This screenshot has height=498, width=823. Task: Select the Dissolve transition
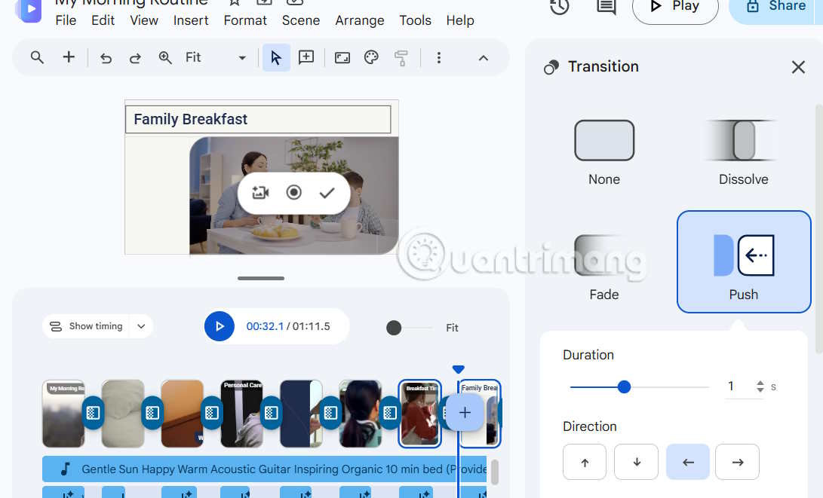[x=743, y=152]
